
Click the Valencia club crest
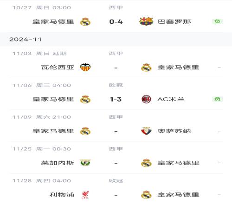click(85, 68)
